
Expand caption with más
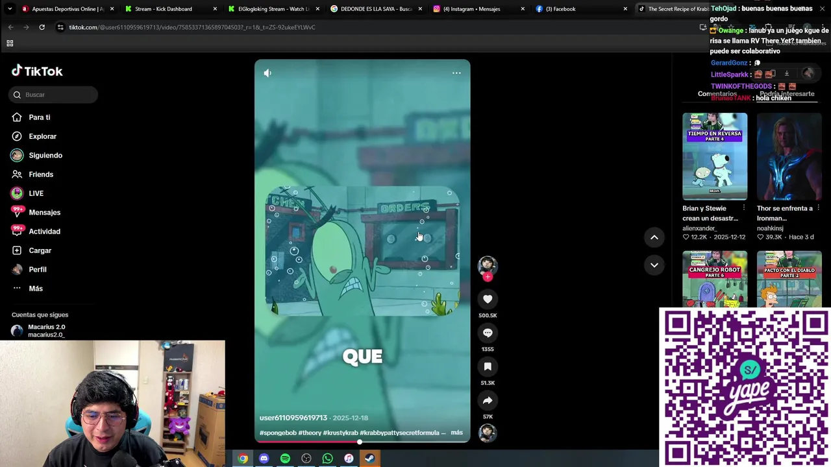457,433
